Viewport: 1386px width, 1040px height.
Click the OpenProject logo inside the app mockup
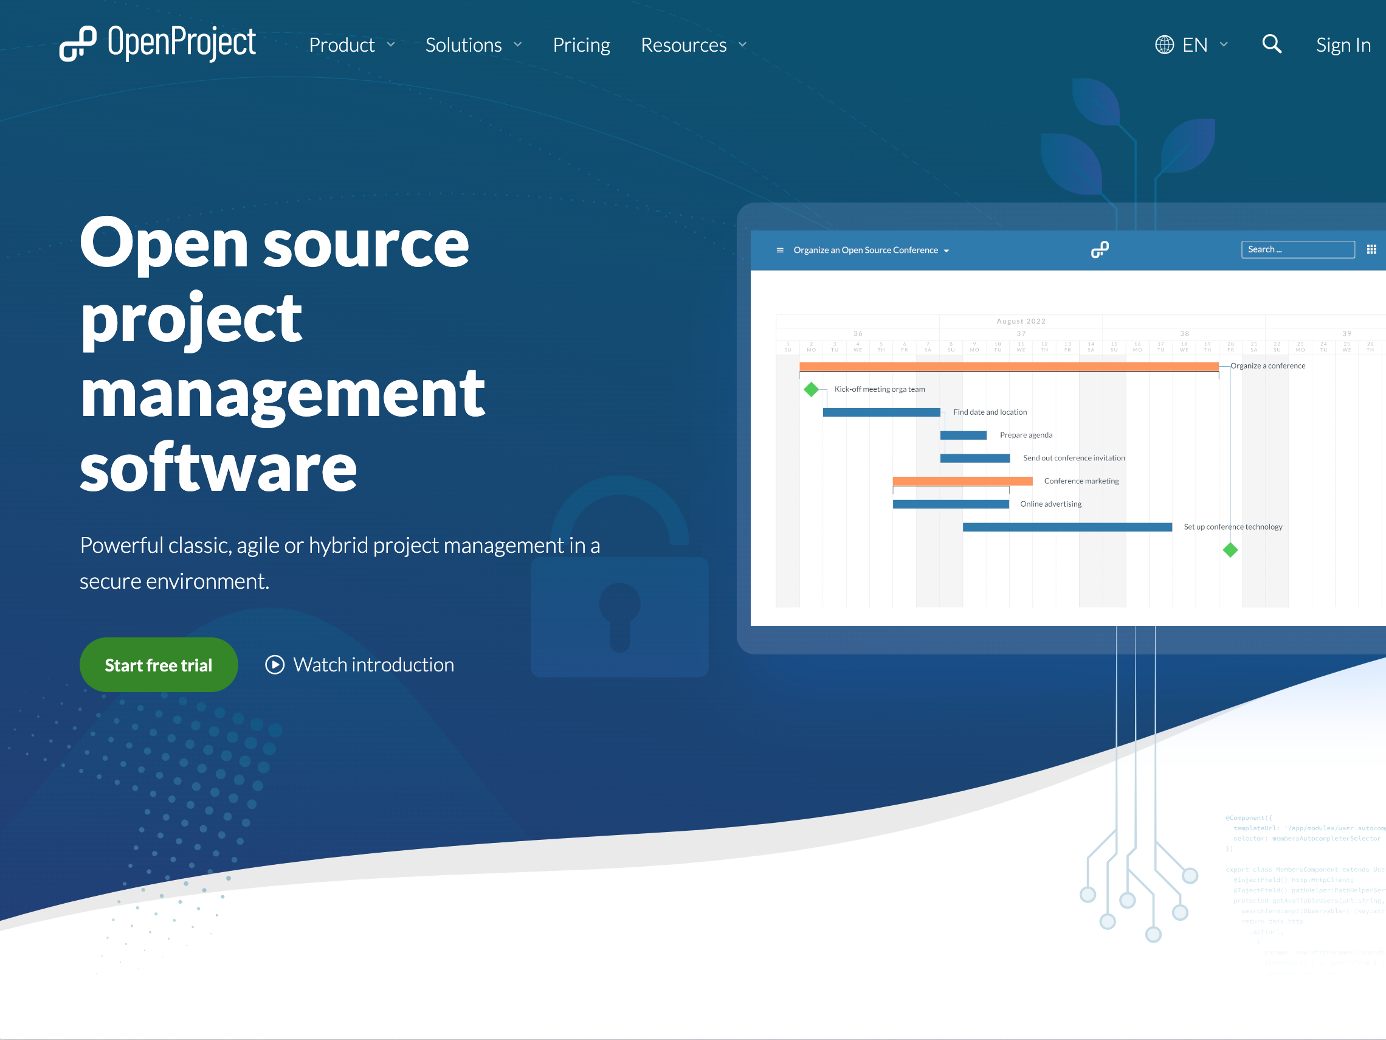tap(1100, 249)
